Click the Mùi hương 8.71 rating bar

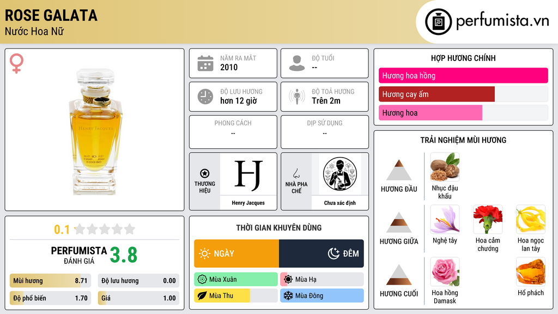50,281
